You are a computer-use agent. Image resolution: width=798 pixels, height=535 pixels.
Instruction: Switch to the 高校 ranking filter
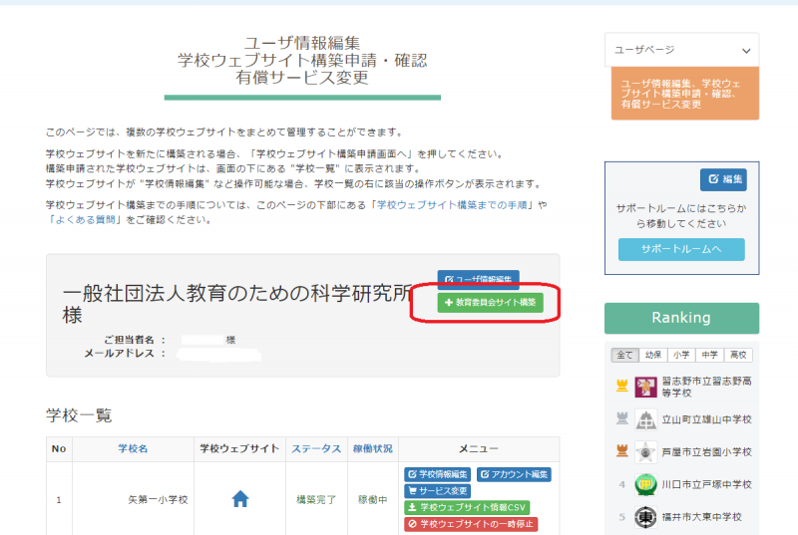[x=738, y=355]
